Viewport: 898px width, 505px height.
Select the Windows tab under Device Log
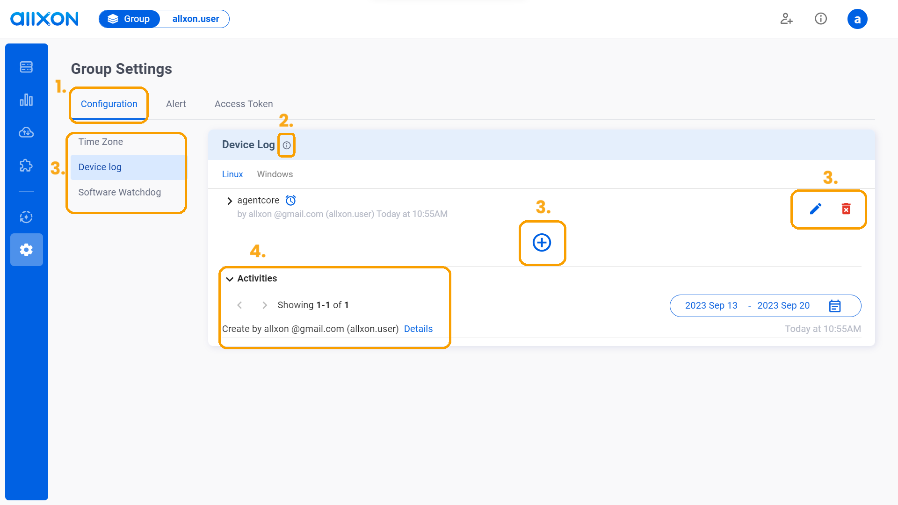[275, 174]
